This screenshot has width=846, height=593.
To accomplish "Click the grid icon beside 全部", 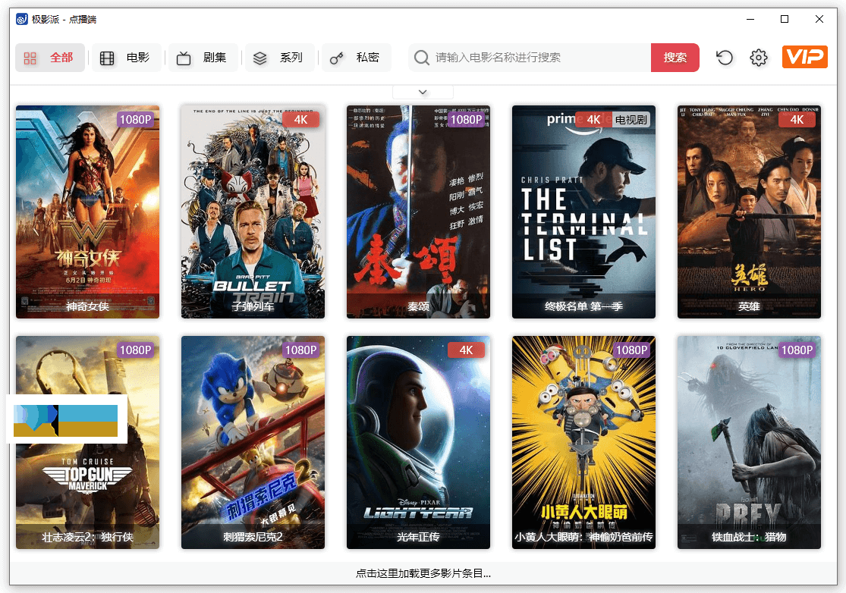I will (30, 58).
